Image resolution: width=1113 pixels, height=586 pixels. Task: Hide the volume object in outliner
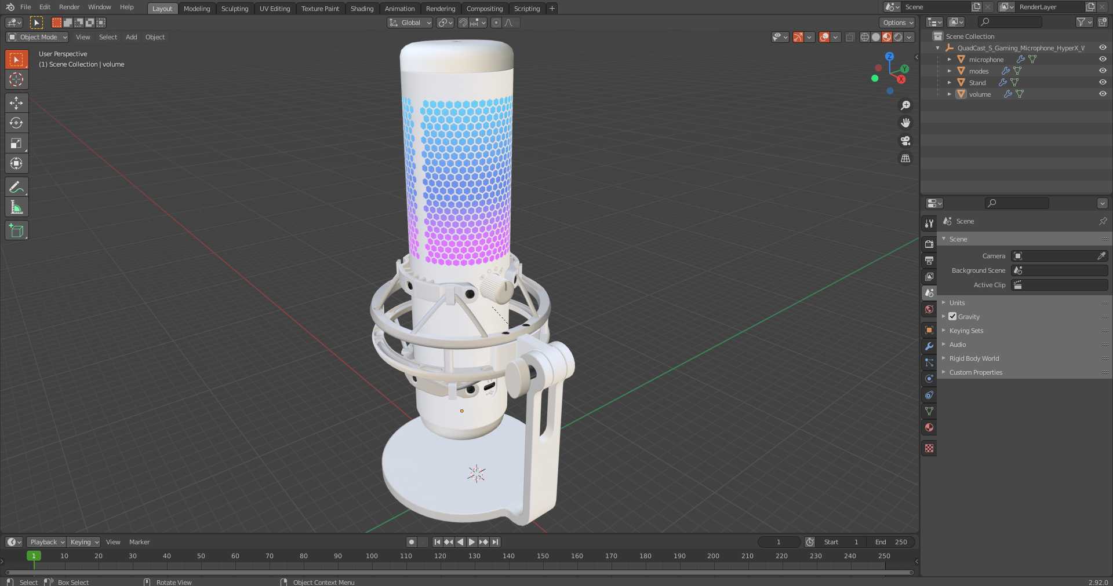click(x=1103, y=94)
